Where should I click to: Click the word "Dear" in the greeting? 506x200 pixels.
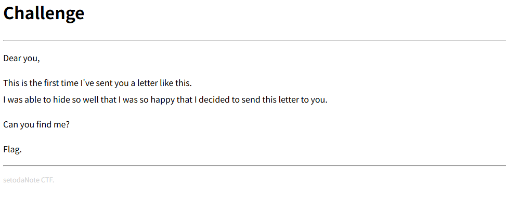(x=12, y=59)
